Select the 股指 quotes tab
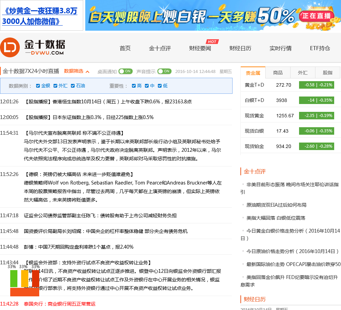The image size is (341, 310). 327,73
